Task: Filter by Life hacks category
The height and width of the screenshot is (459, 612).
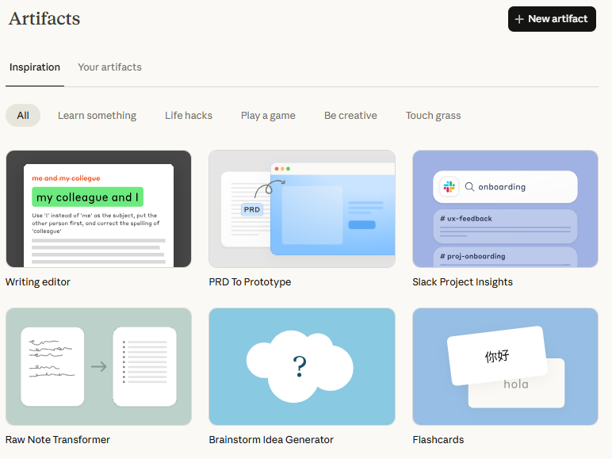Action: click(x=189, y=116)
